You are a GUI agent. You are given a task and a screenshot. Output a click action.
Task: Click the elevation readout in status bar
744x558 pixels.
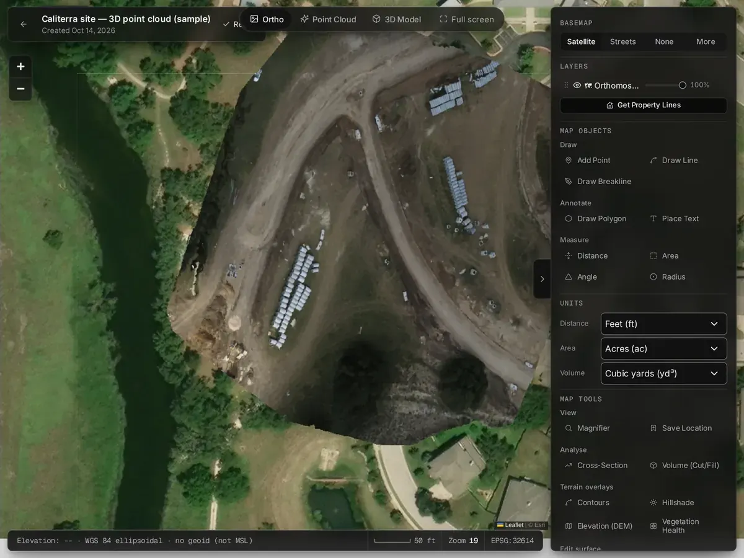click(x=135, y=541)
